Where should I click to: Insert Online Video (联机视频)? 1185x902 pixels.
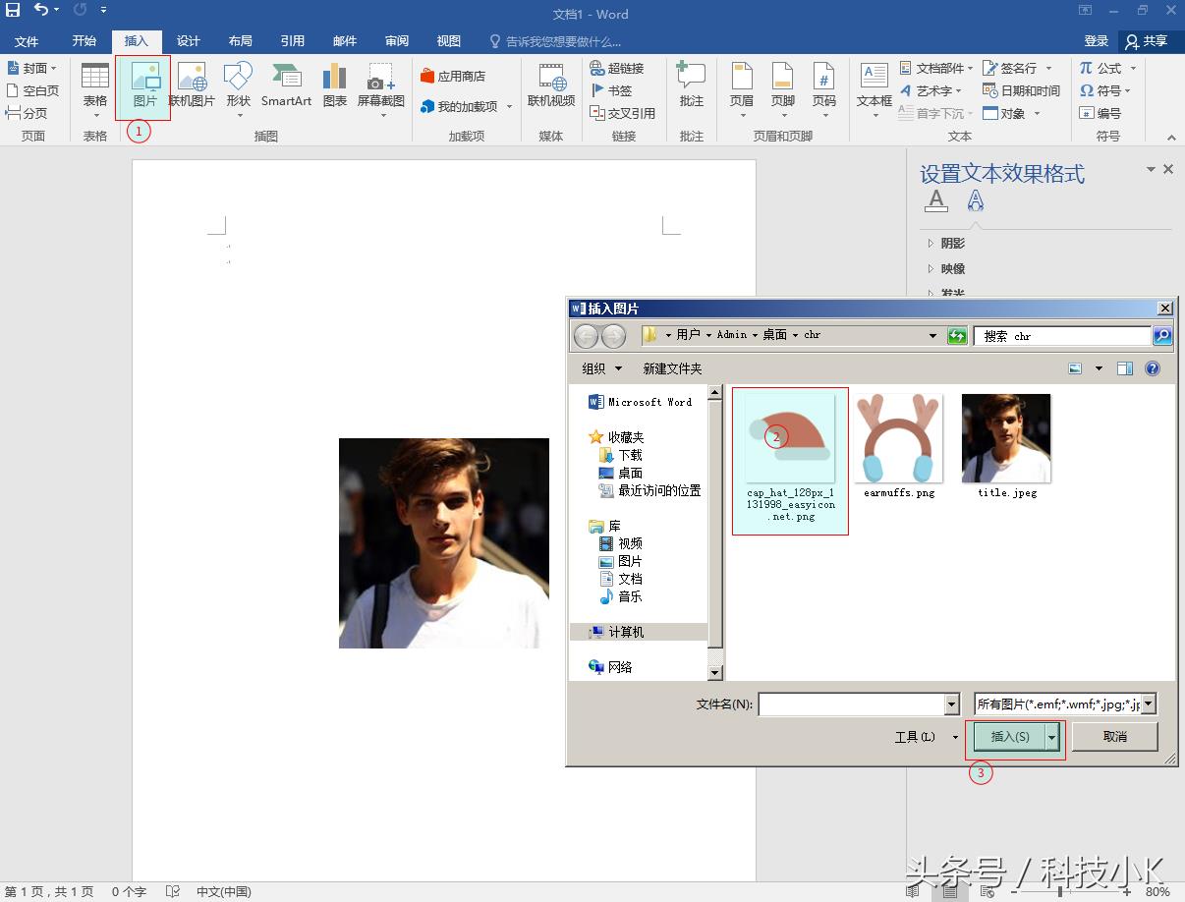[x=551, y=85]
